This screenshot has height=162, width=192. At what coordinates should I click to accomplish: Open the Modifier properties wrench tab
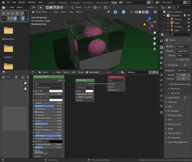162,80
